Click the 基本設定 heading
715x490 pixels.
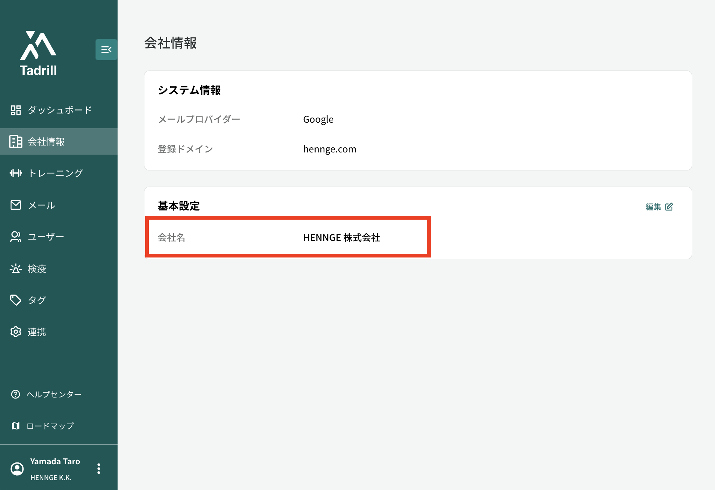(x=179, y=206)
